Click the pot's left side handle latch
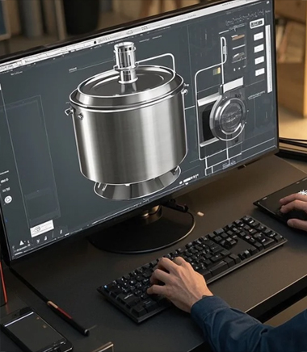307x352 pixels. (69, 111)
